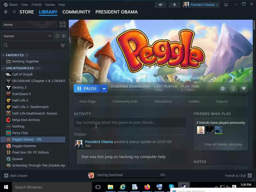Open the Friends & Chat icon
This screenshot has height=192, width=256.
click(x=250, y=175)
